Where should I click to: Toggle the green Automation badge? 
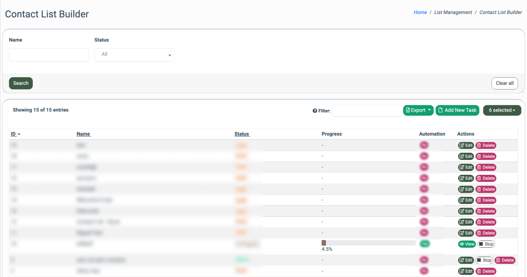pos(424,243)
